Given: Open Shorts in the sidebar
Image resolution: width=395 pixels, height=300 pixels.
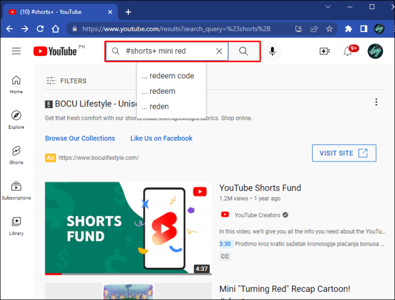Looking at the screenshot, I should coord(16,155).
